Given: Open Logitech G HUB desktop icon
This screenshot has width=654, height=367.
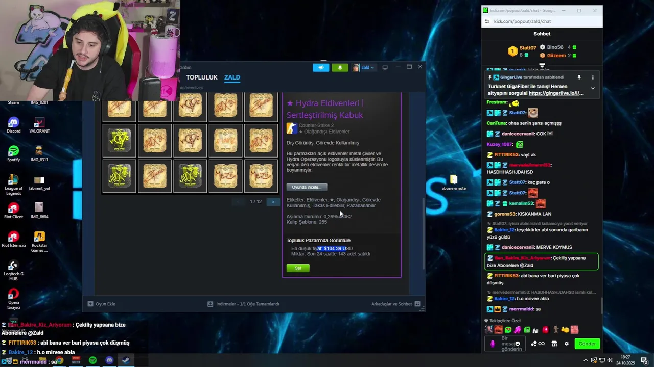Looking at the screenshot, I should (x=14, y=270).
